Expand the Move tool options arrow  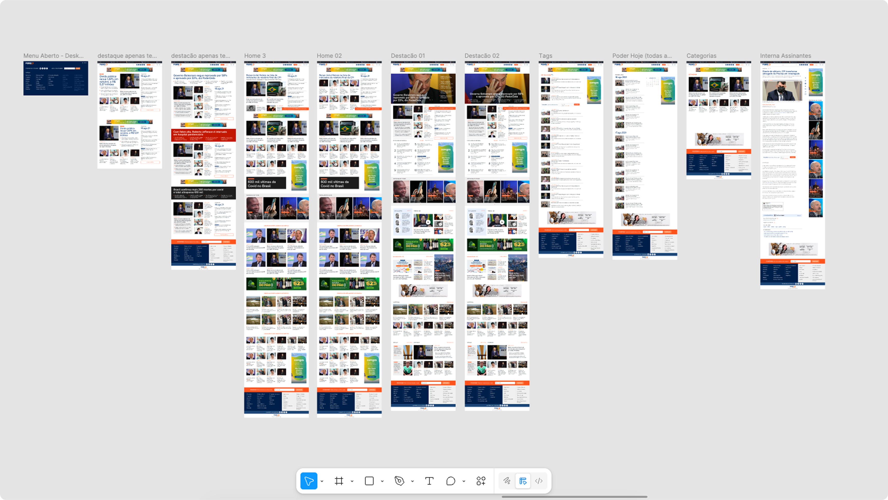tap(322, 481)
